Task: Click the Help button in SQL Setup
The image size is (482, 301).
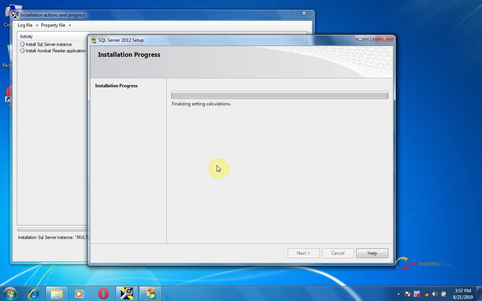Action: (x=372, y=253)
